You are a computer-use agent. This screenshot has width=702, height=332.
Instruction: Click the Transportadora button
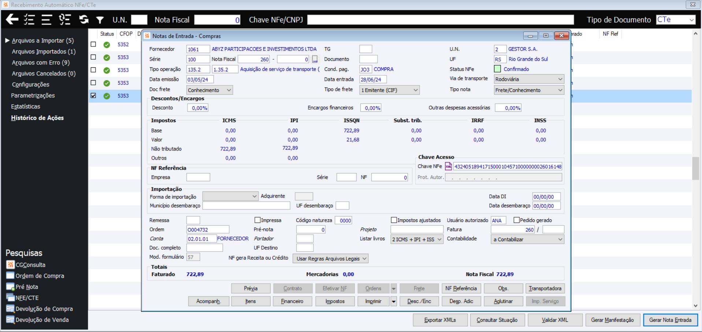click(545, 288)
